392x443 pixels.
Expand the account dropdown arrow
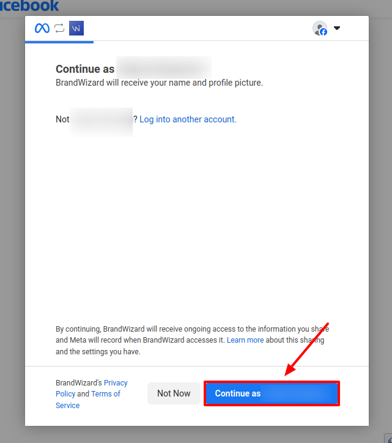(337, 28)
